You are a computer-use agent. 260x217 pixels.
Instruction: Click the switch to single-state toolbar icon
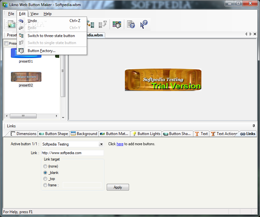[x=103, y=24]
